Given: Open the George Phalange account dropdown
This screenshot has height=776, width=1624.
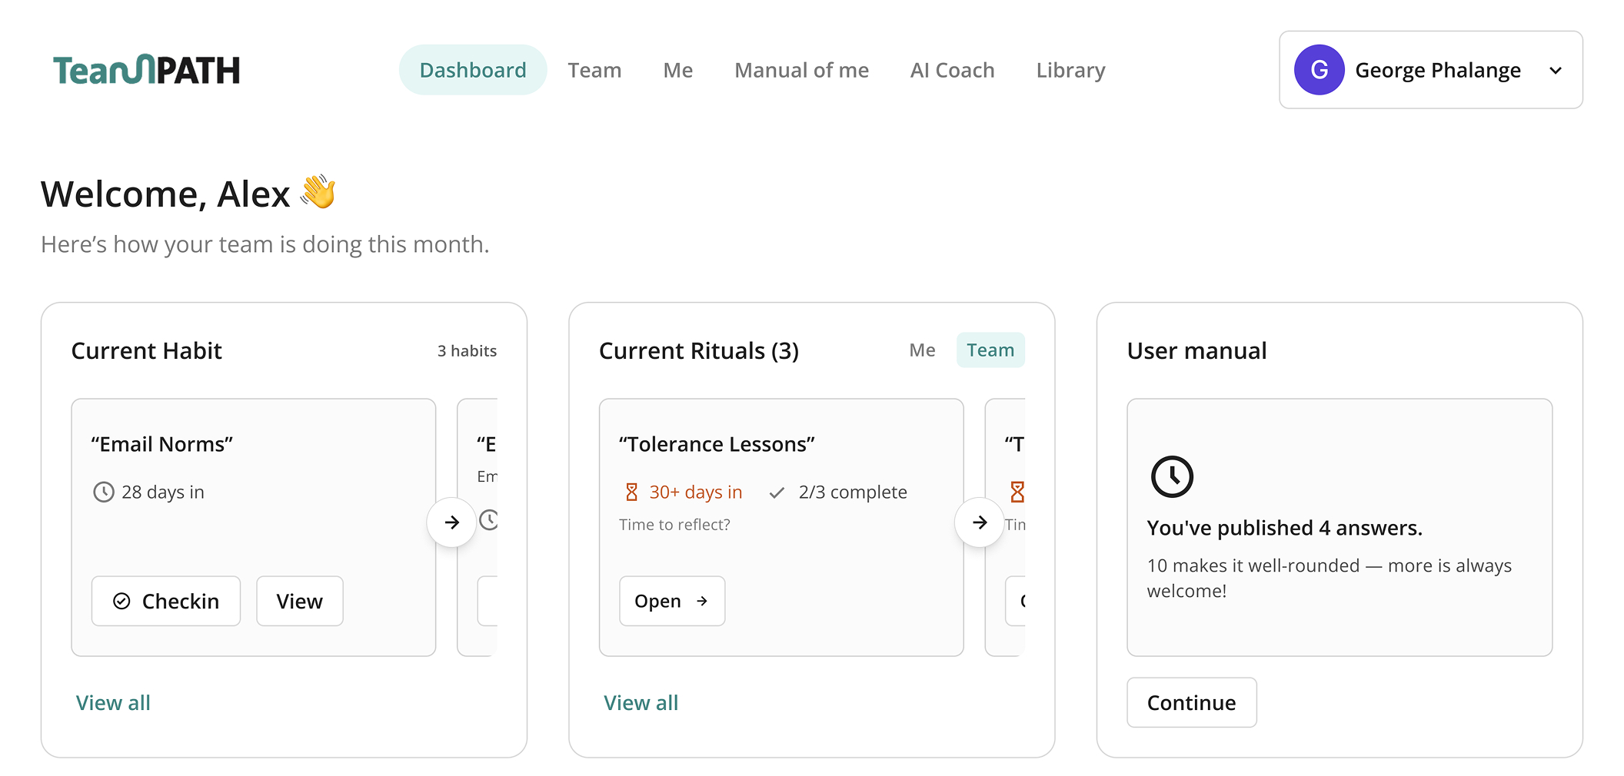Looking at the screenshot, I should point(1436,70).
